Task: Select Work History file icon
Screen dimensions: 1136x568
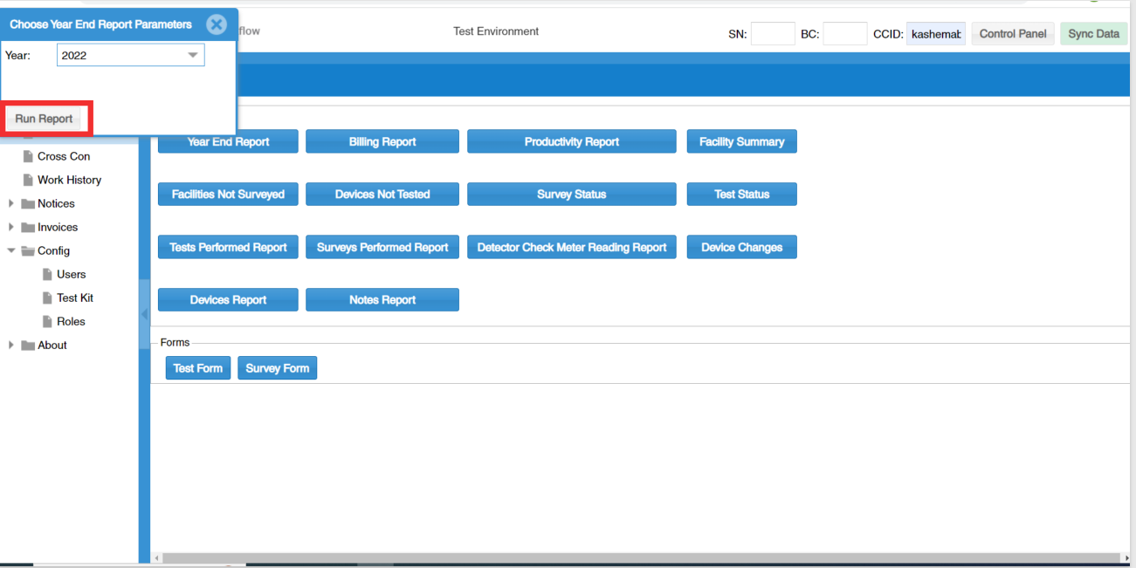Action: click(29, 180)
